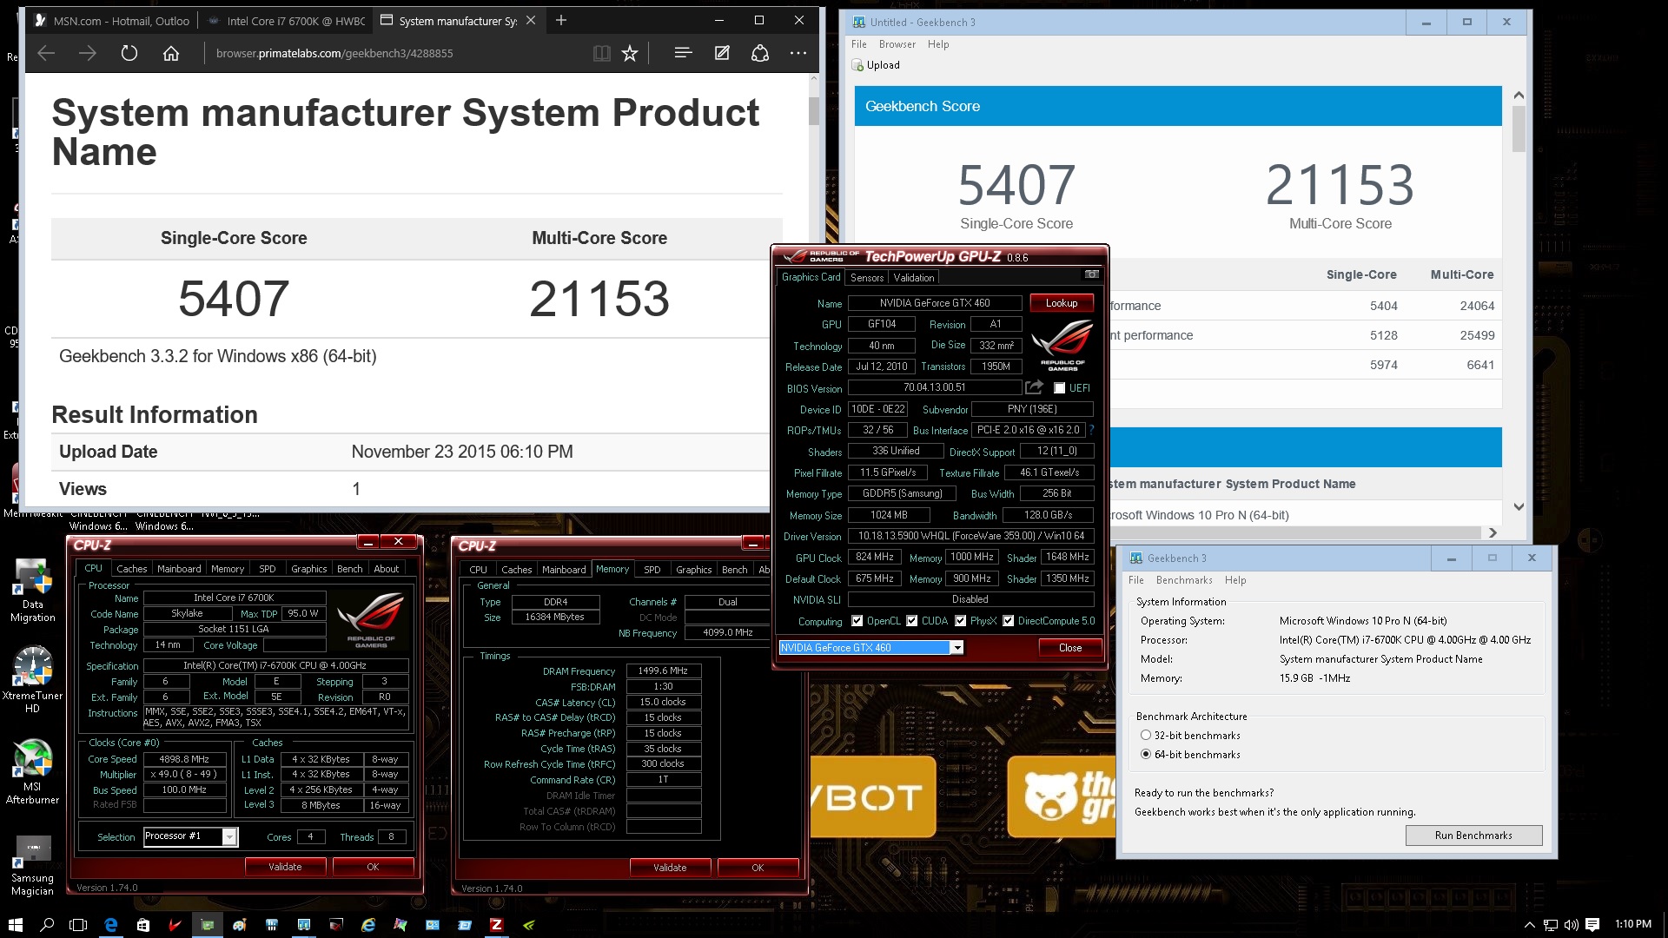Click scroll-down arrow in Geekbench results

tap(1519, 506)
